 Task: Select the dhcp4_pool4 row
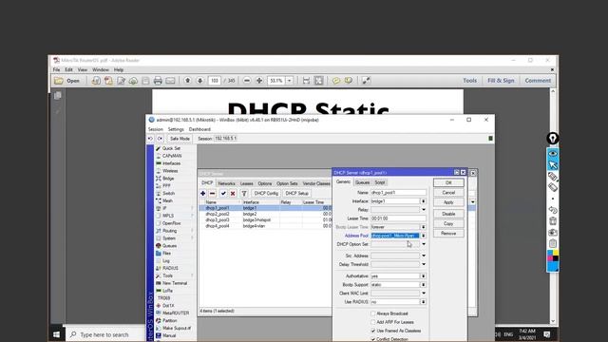click(x=266, y=226)
